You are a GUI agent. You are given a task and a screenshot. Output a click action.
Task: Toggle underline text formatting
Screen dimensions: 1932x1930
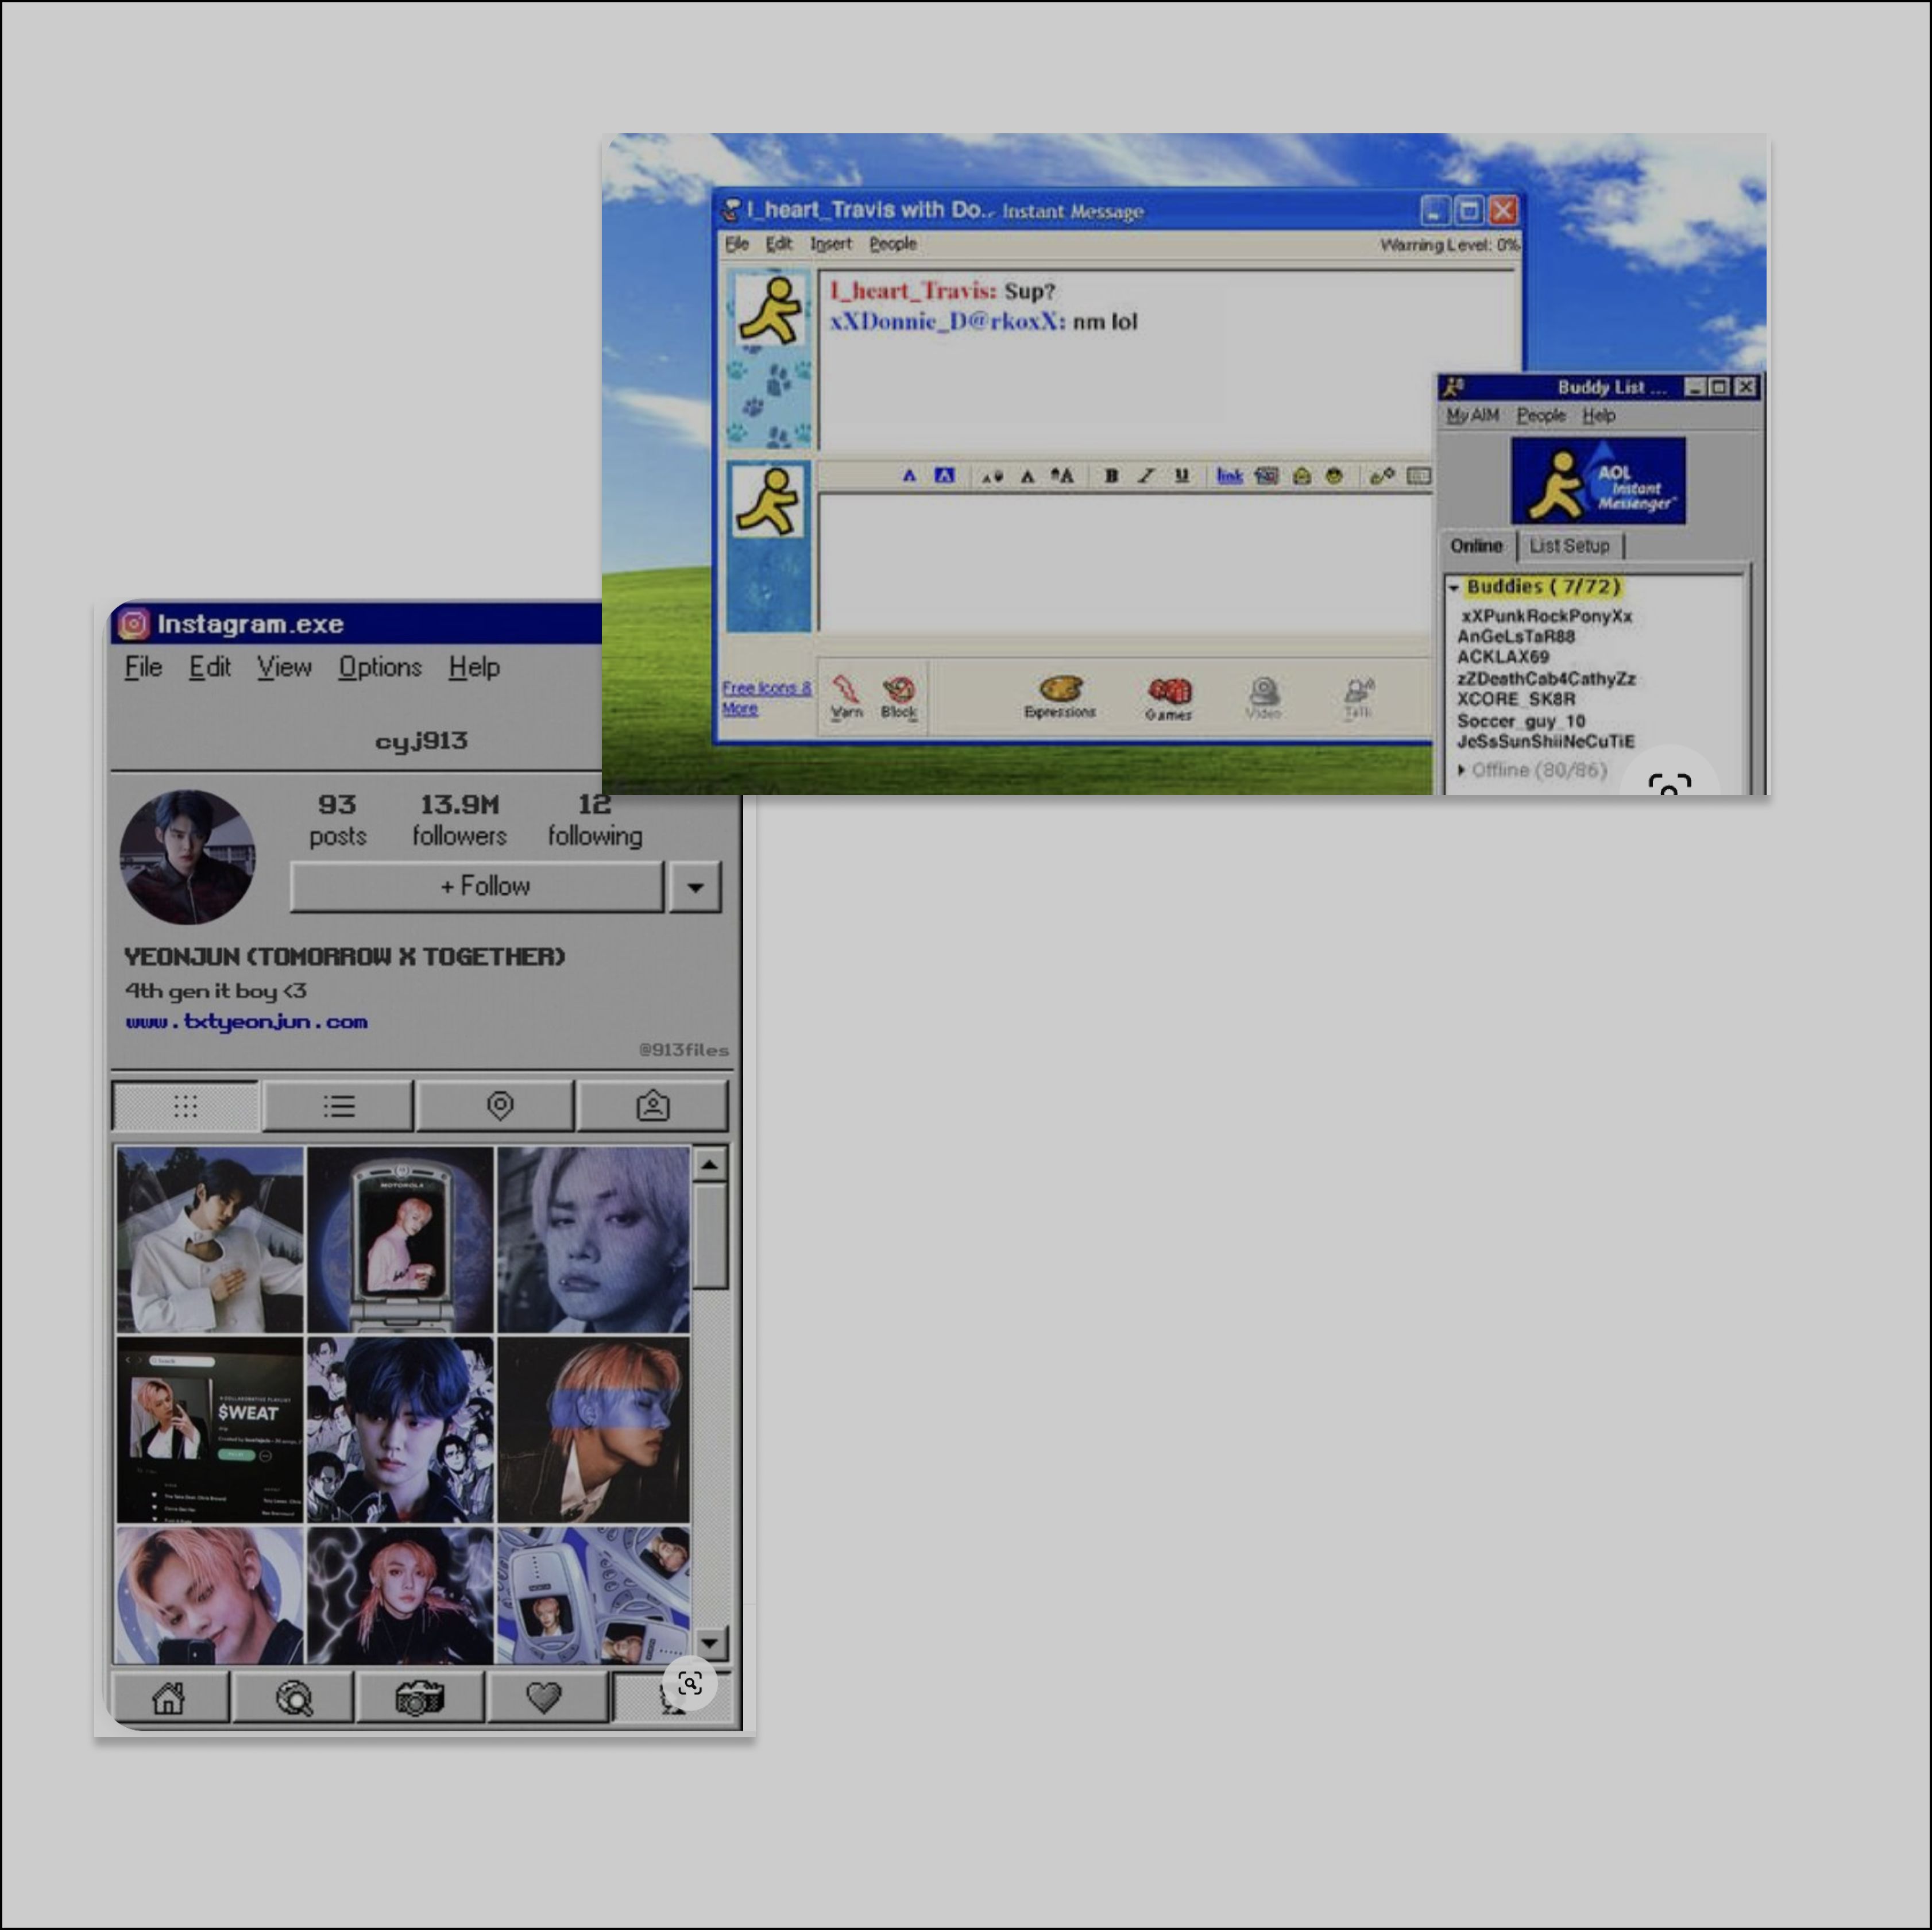point(1182,476)
